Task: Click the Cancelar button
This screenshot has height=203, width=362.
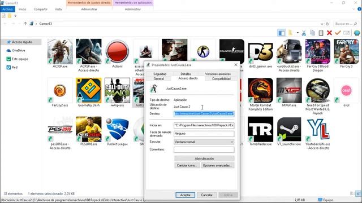Action: [206, 195]
